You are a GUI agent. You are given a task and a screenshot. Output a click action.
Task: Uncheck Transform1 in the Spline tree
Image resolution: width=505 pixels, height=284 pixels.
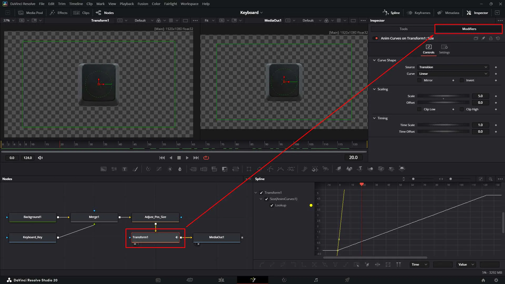(261, 193)
